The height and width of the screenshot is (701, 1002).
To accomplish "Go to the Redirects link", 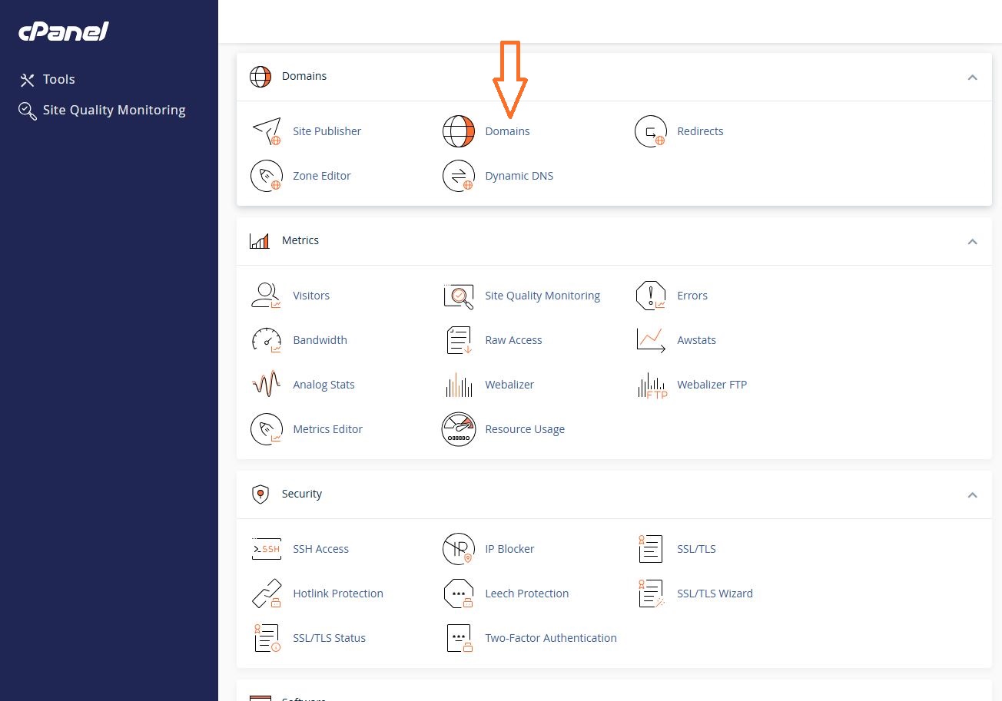I will click(700, 131).
